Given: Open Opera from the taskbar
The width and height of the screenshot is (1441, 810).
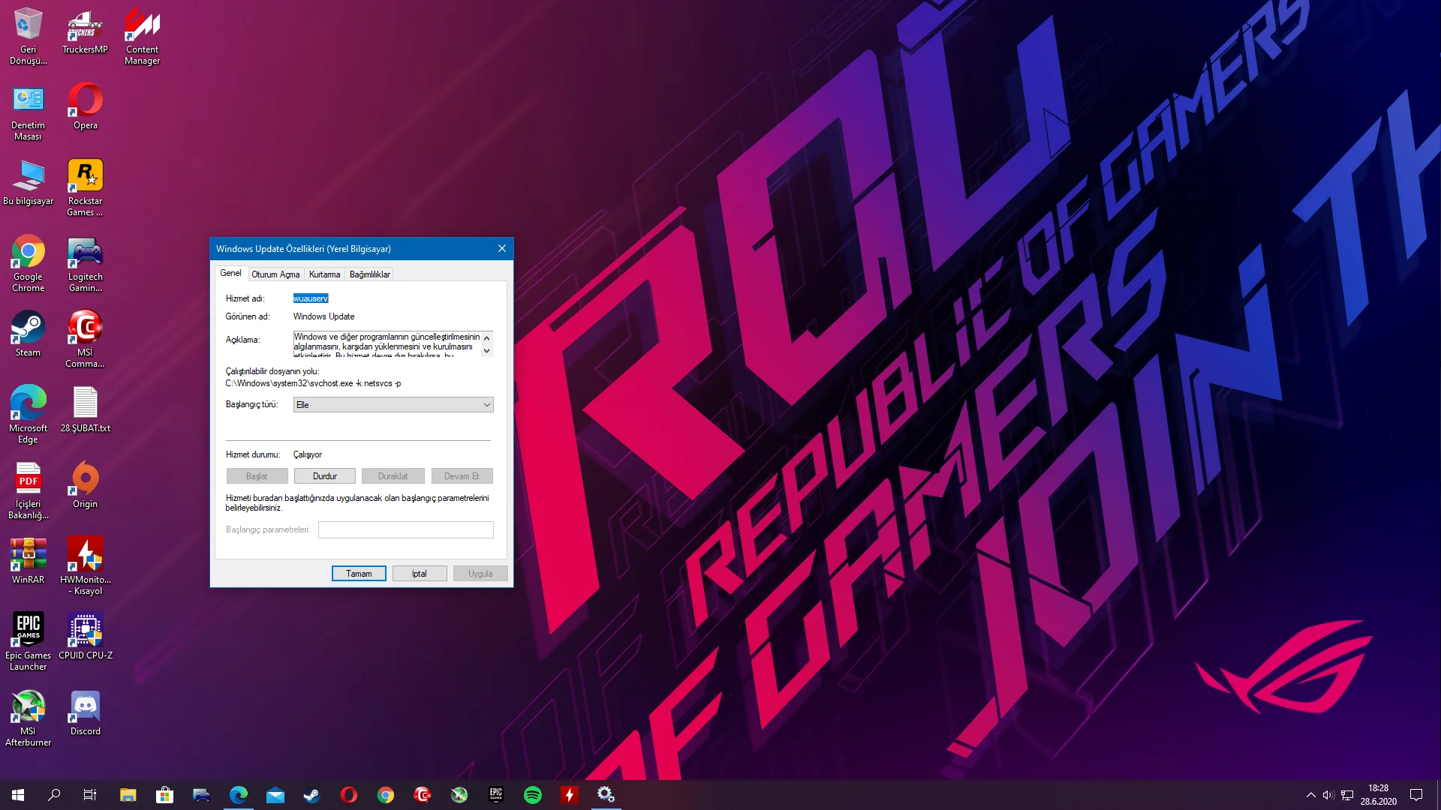Looking at the screenshot, I should [349, 795].
